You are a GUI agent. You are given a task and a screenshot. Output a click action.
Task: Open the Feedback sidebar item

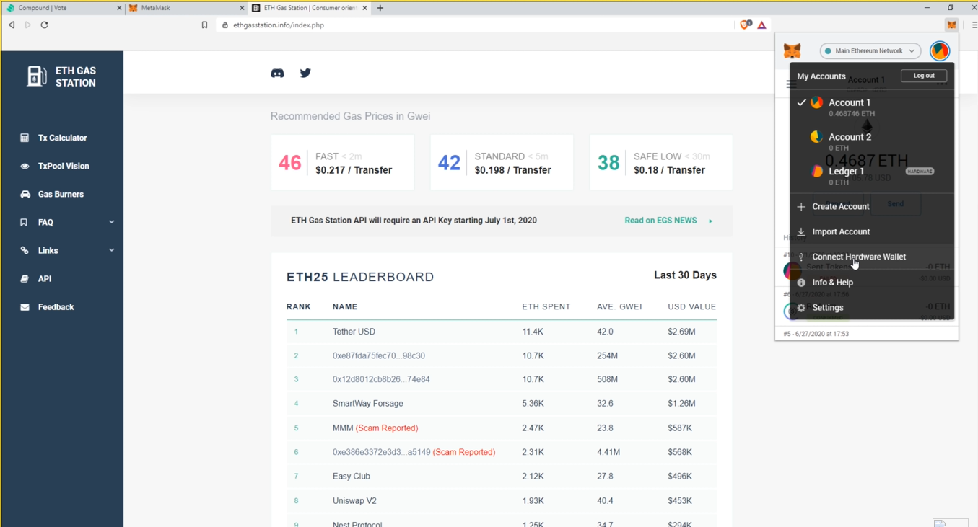[56, 307]
